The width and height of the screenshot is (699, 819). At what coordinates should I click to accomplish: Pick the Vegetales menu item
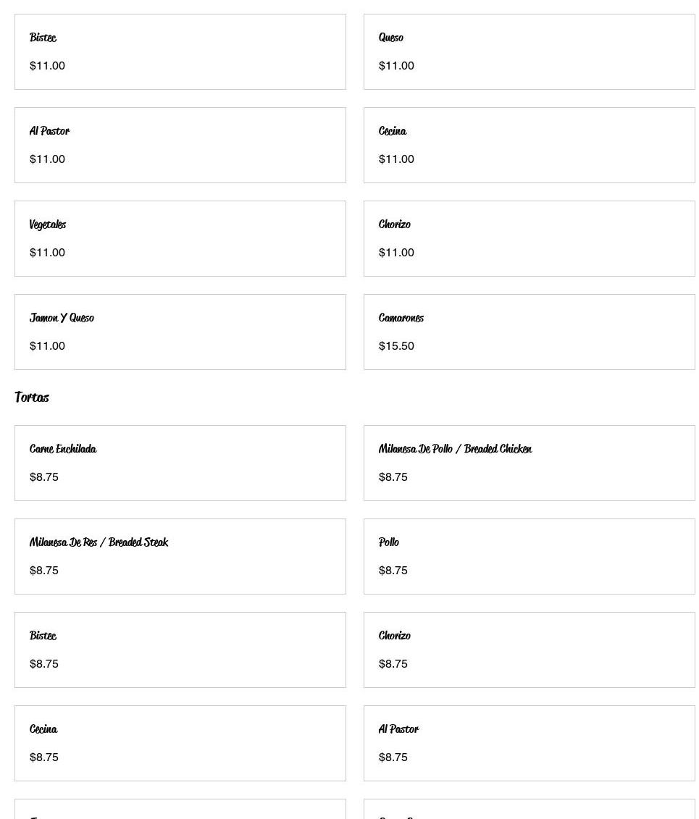[x=180, y=238]
